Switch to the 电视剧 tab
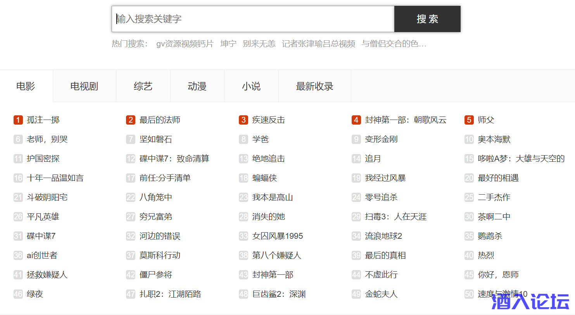This screenshot has height=315, width=575. point(84,86)
